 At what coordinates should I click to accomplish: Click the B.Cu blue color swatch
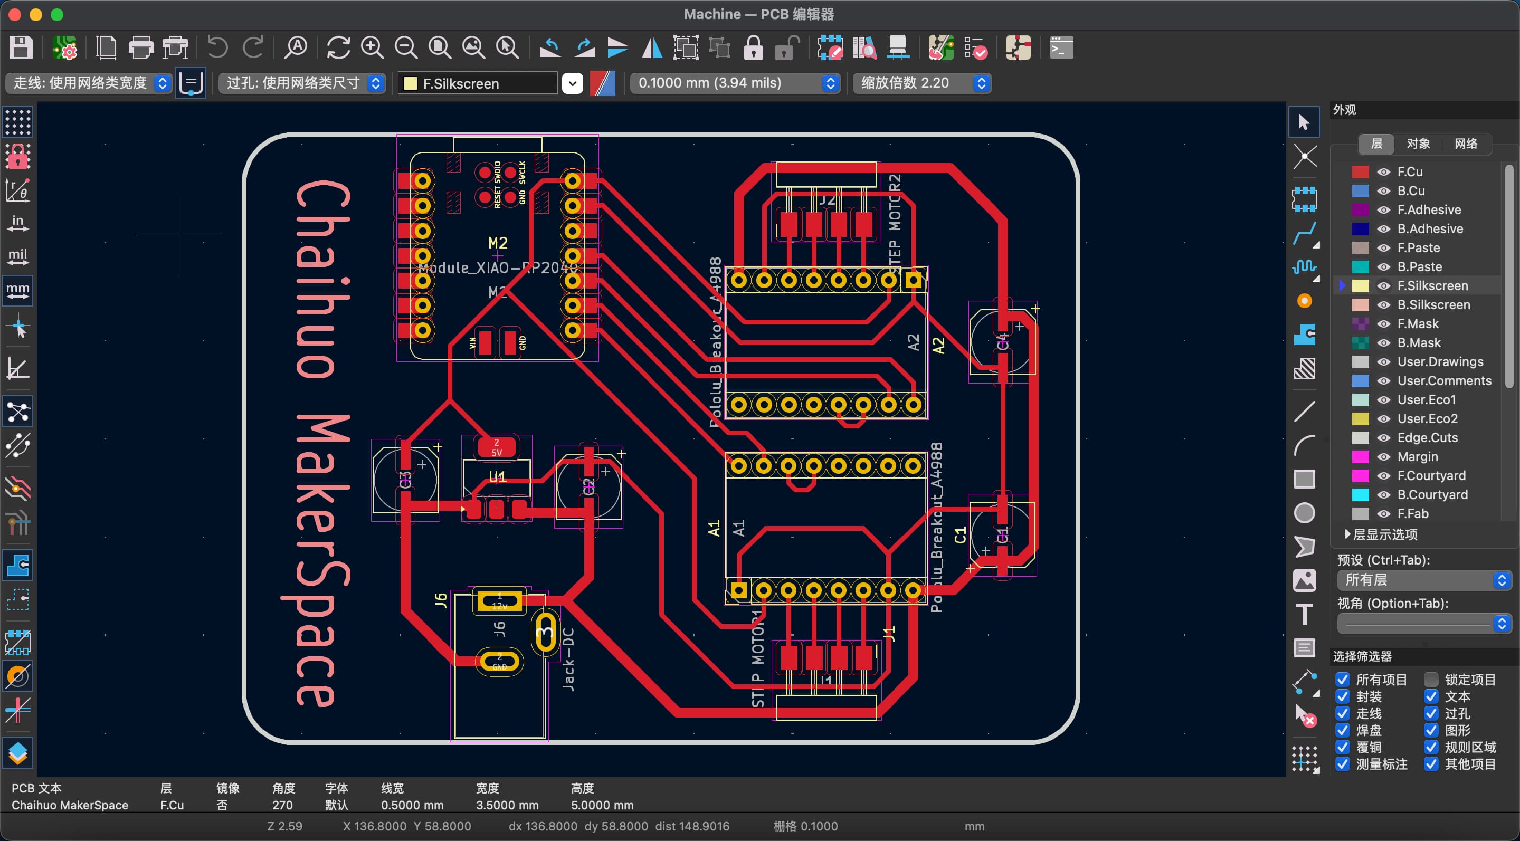[1360, 191]
